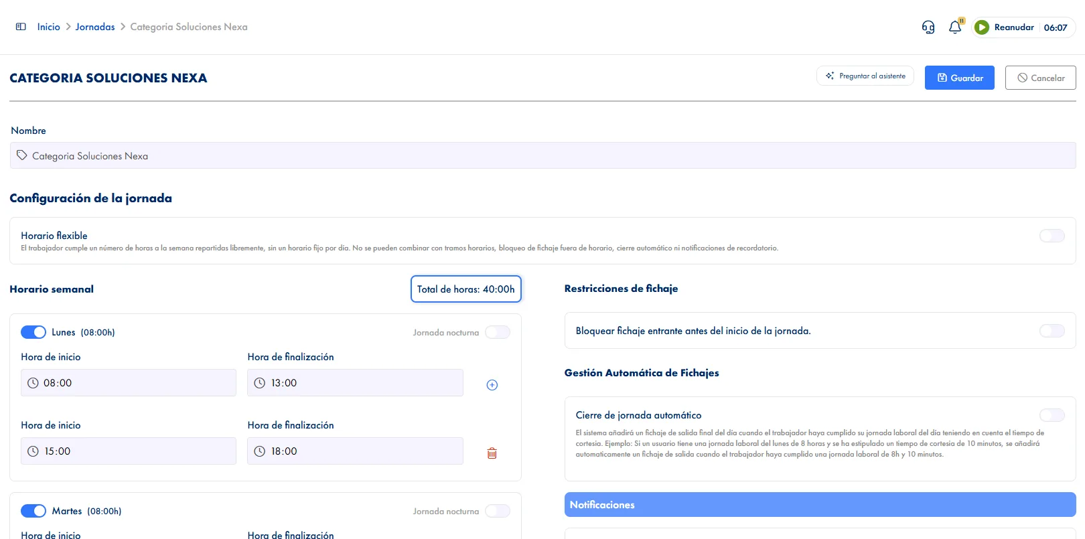
Task: Click the Total de horas: 40:00h box
Action: (x=466, y=289)
